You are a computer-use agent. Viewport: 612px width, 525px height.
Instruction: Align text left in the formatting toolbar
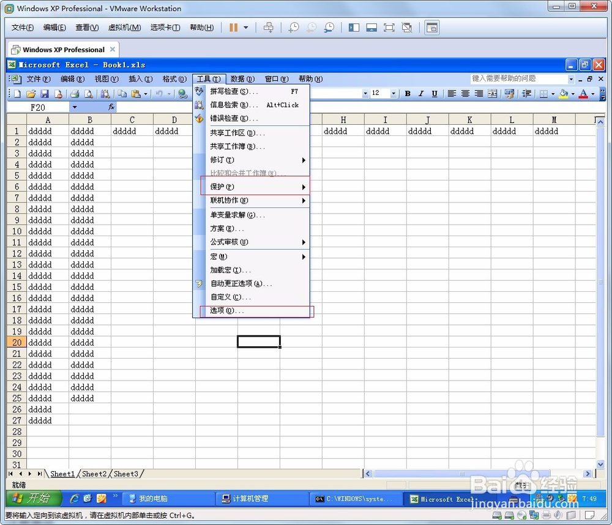click(452, 93)
